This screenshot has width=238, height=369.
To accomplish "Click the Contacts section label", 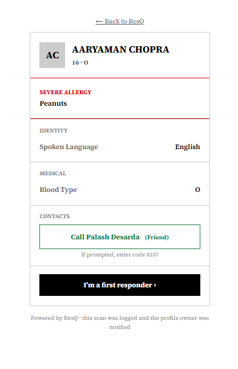I will point(55,216).
